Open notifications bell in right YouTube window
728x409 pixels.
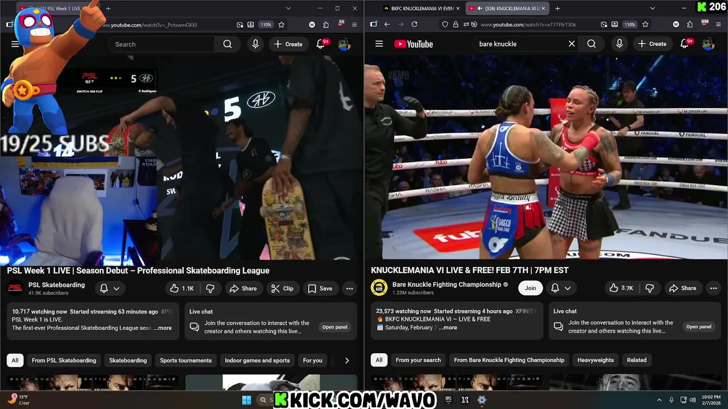pos(685,44)
